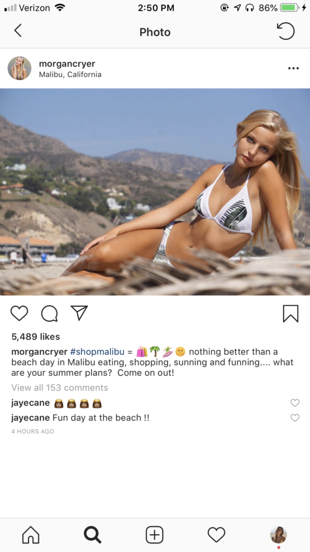The width and height of the screenshot is (310, 552).
Task: View the 5,489 likes list
Action: click(x=36, y=336)
